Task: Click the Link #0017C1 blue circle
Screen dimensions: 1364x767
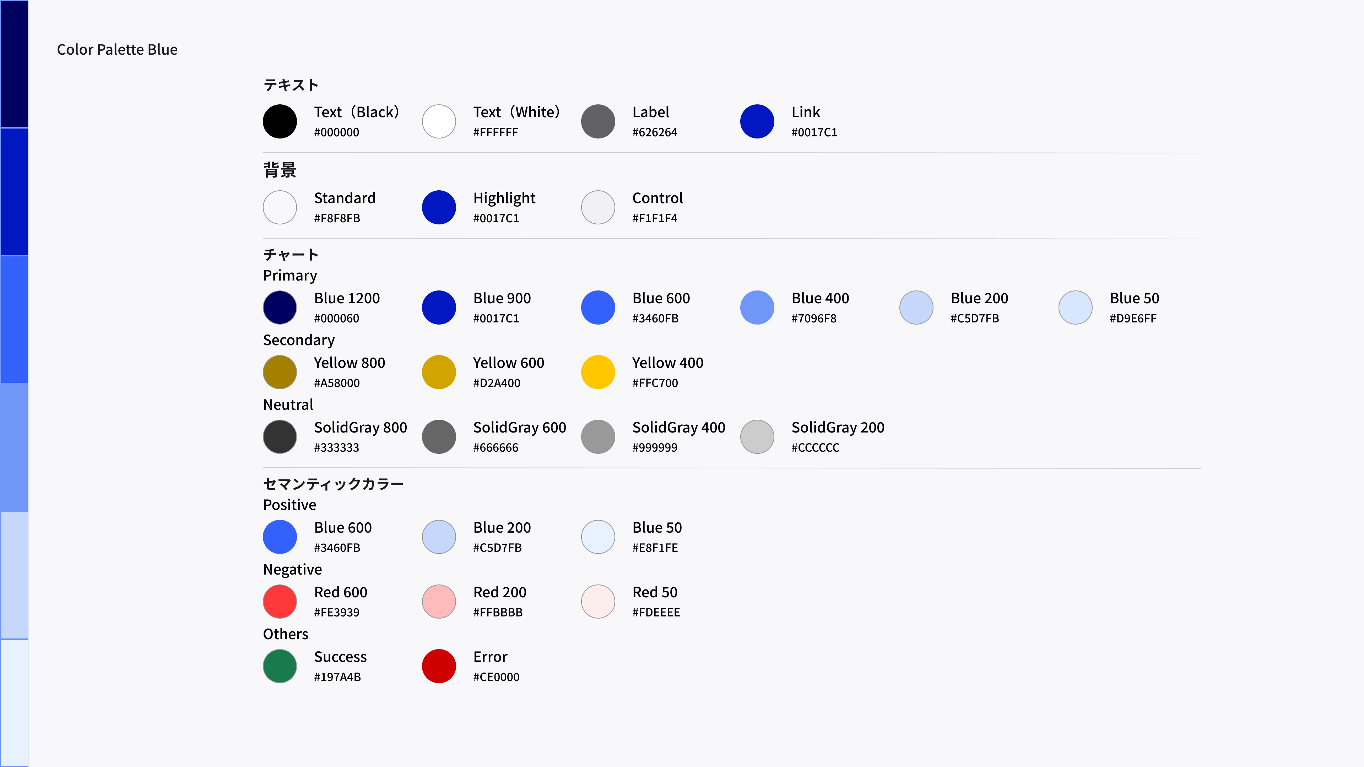Action: (x=757, y=121)
